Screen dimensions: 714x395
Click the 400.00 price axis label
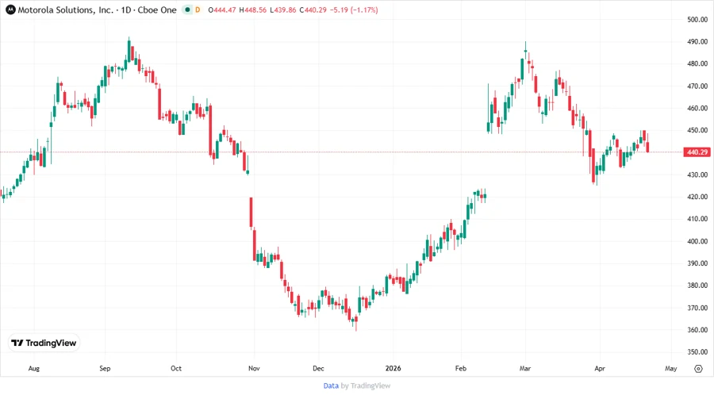click(x=697, y=241)
